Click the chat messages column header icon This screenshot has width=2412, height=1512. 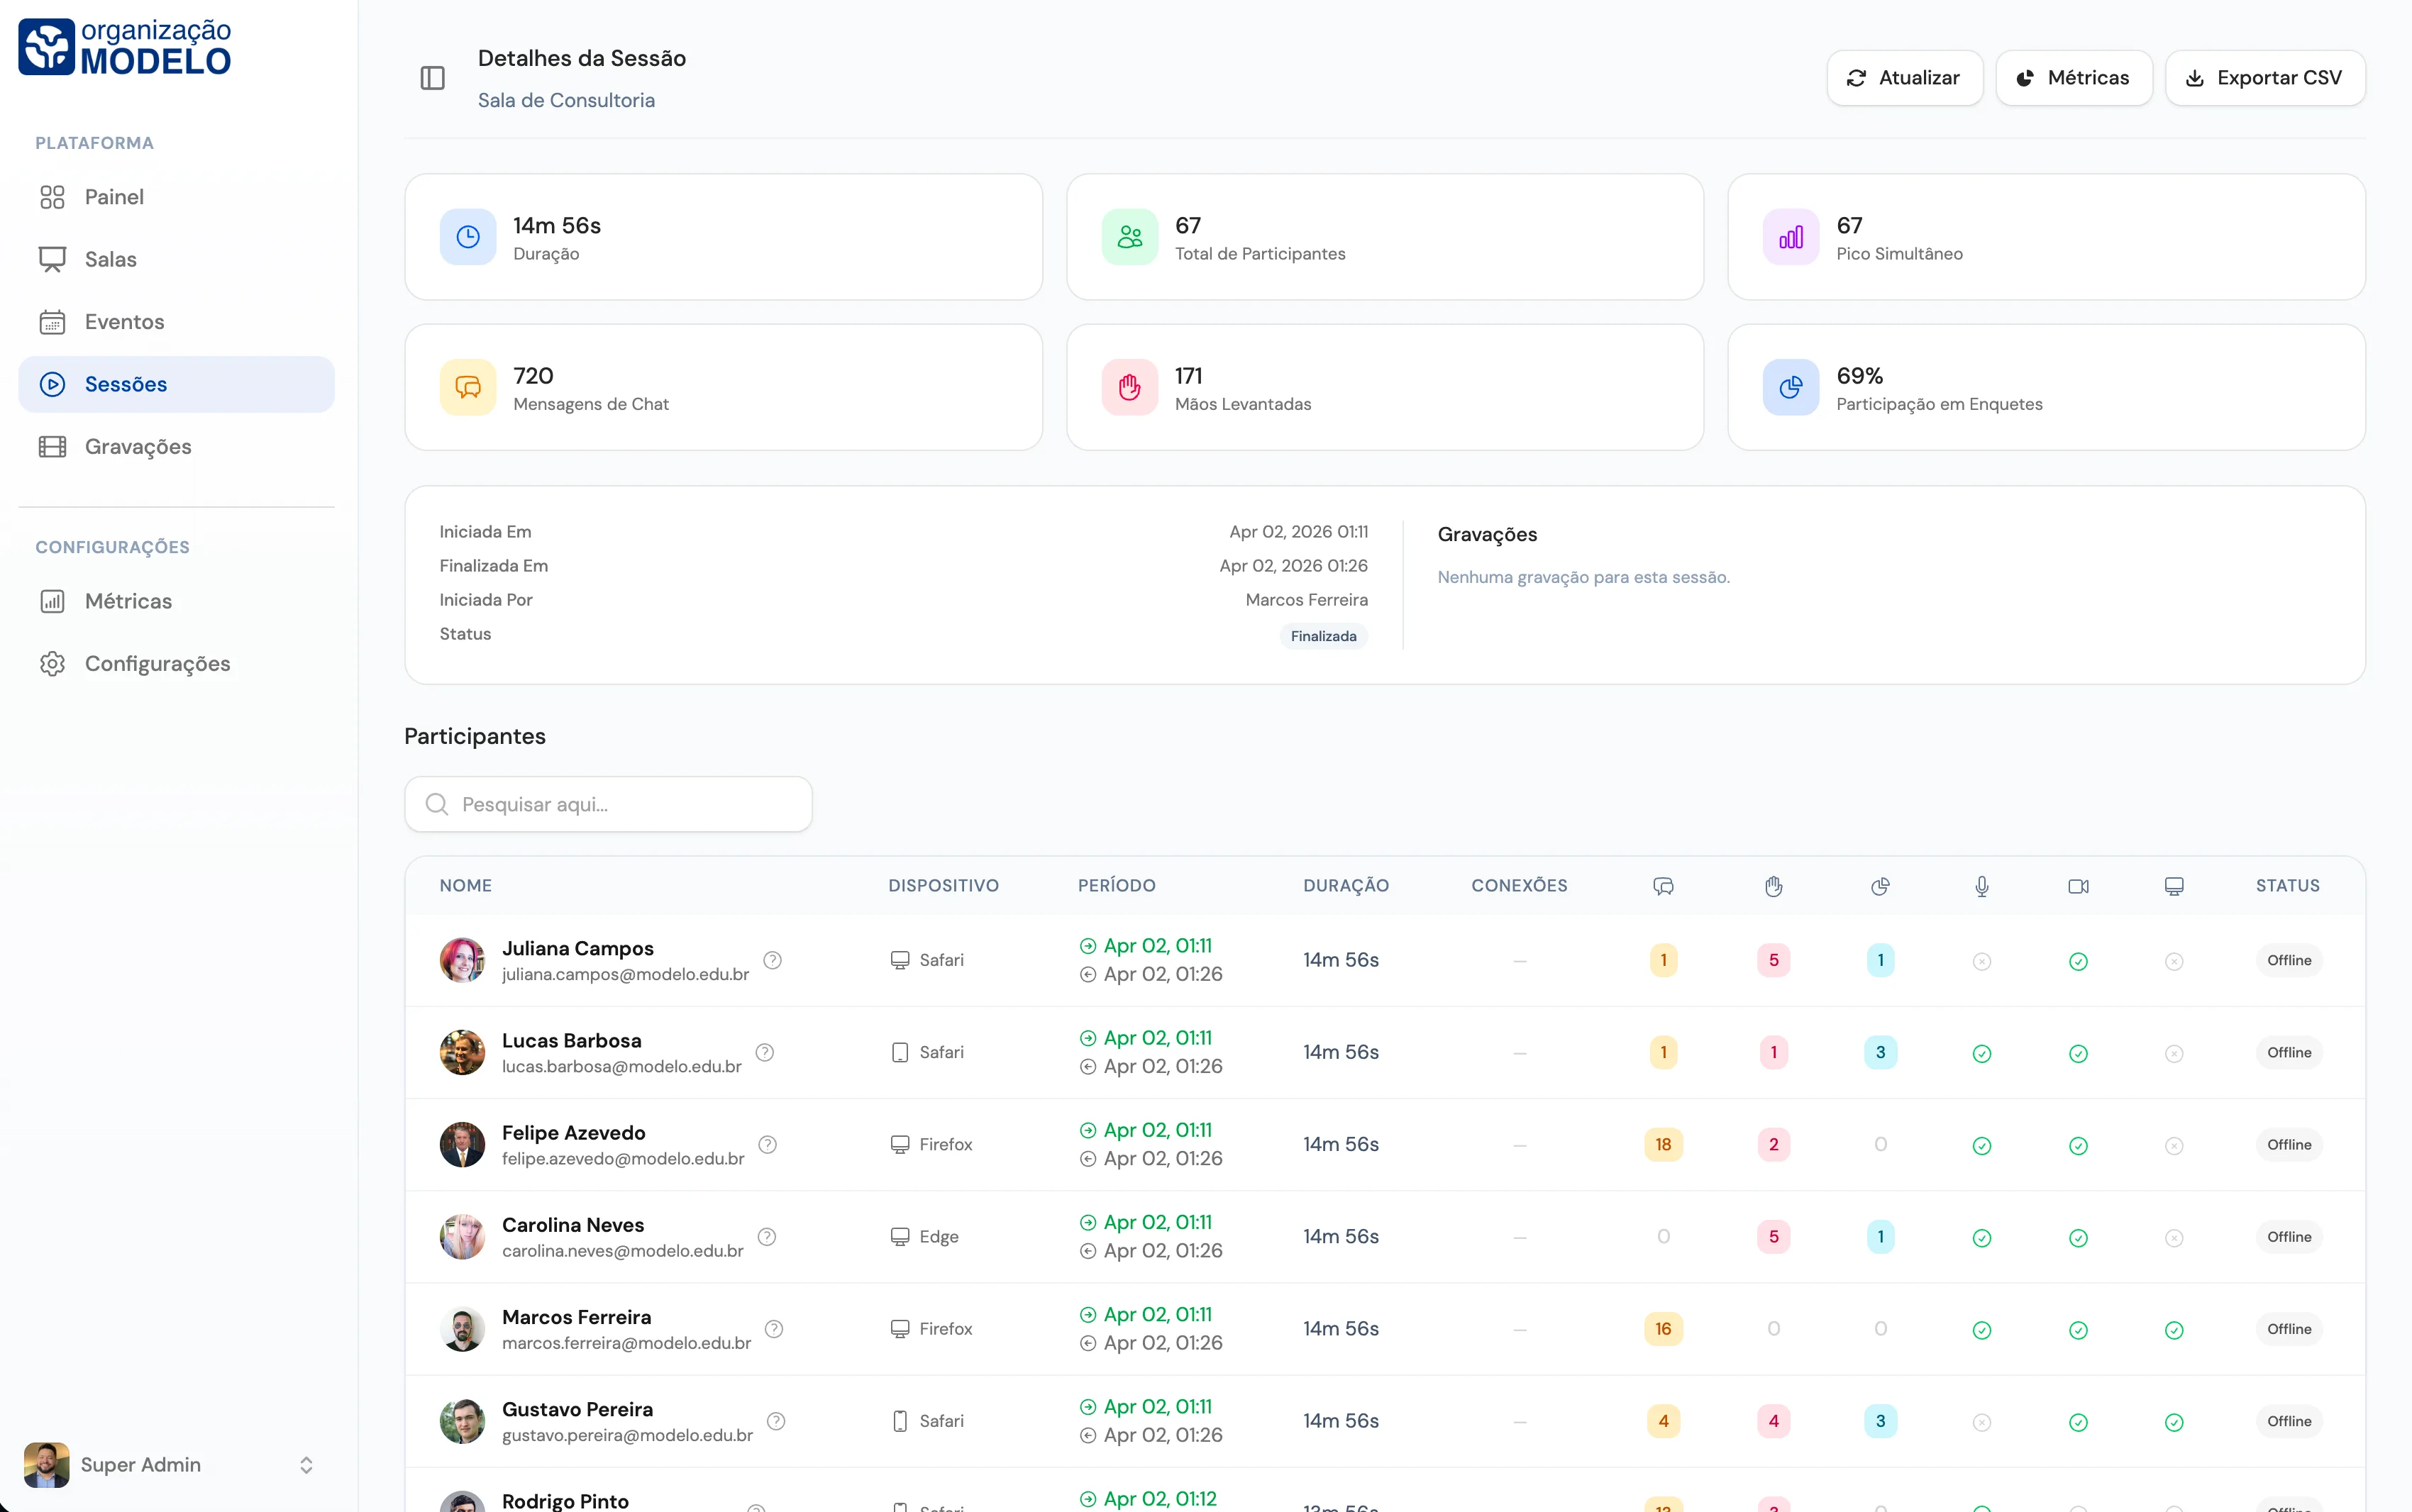pyautogui.click(x=1663, y=886)
